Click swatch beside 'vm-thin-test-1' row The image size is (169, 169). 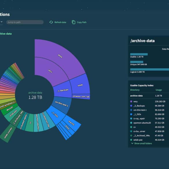131,110
